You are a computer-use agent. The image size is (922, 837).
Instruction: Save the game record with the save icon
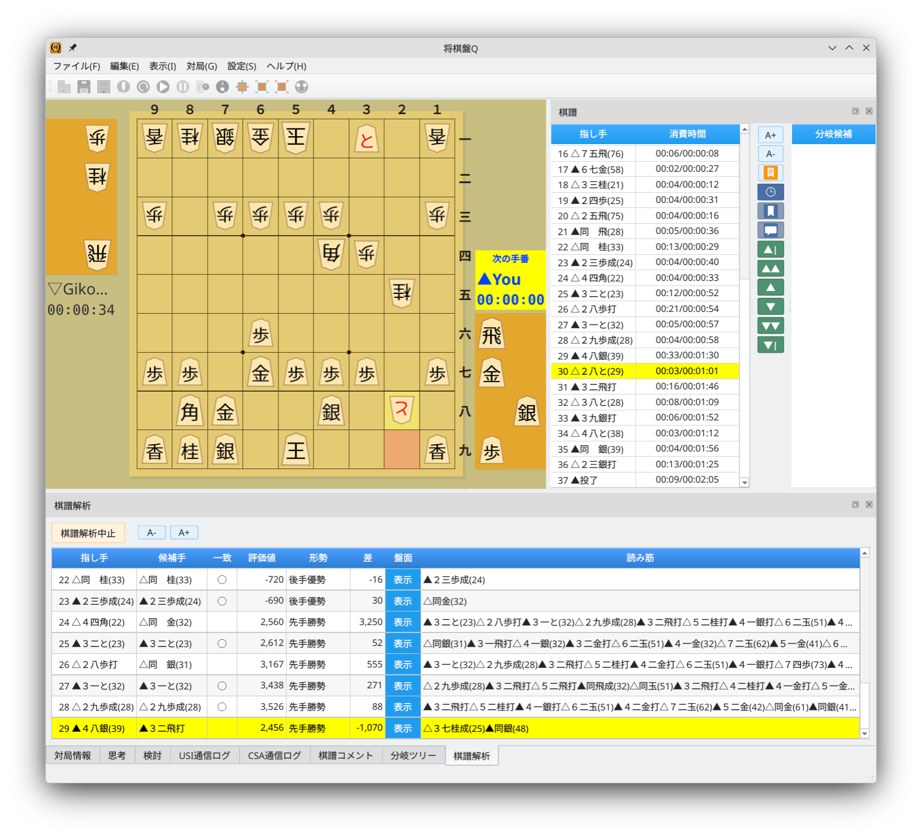pos(84,86)
